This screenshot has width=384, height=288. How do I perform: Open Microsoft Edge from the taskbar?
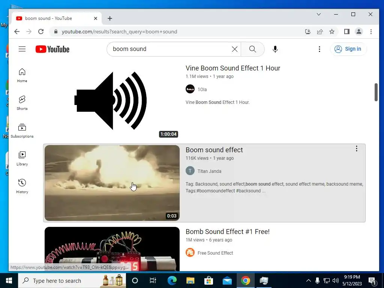tap(172, 280)
